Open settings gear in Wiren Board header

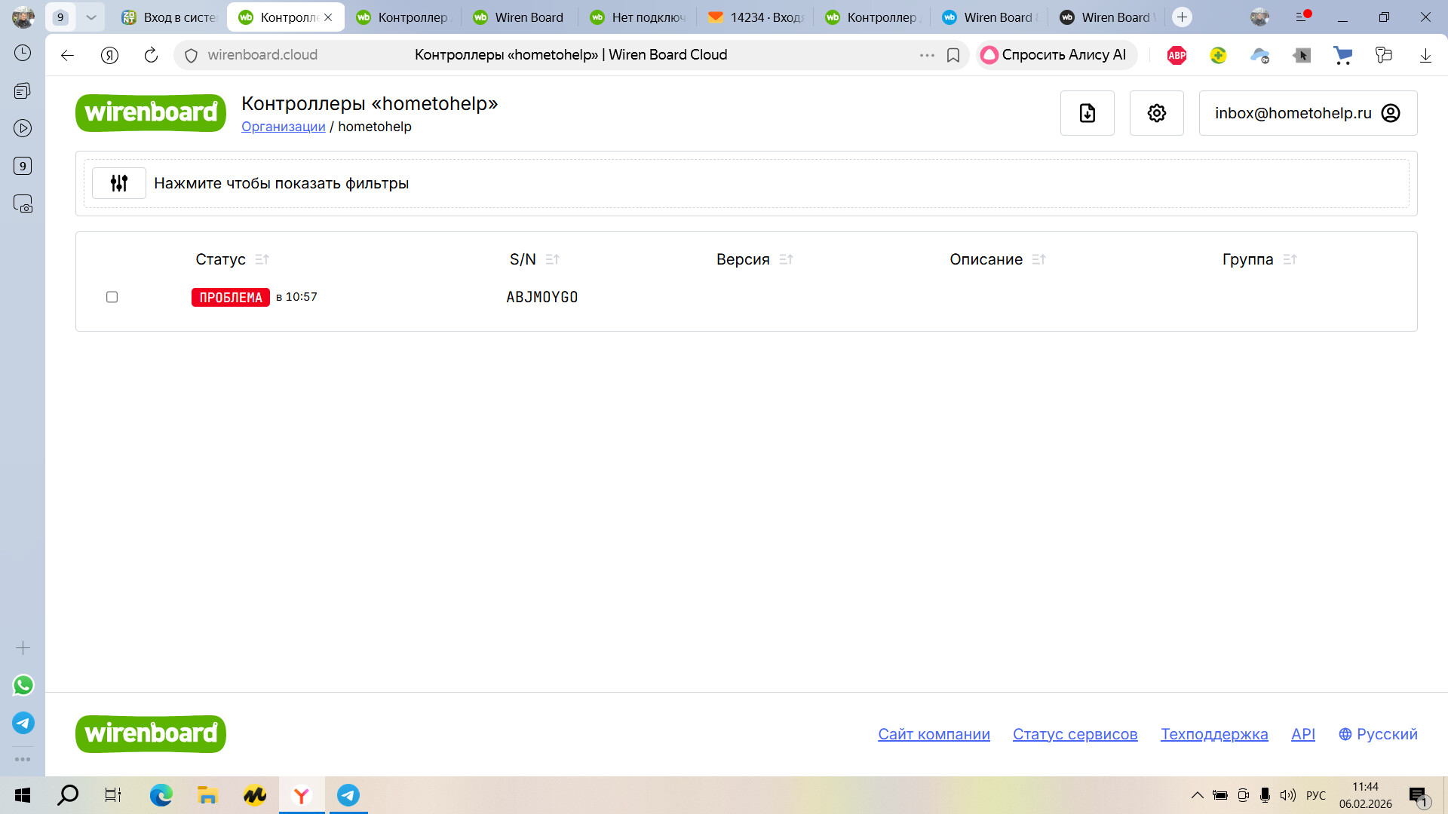click(1156, 113)
